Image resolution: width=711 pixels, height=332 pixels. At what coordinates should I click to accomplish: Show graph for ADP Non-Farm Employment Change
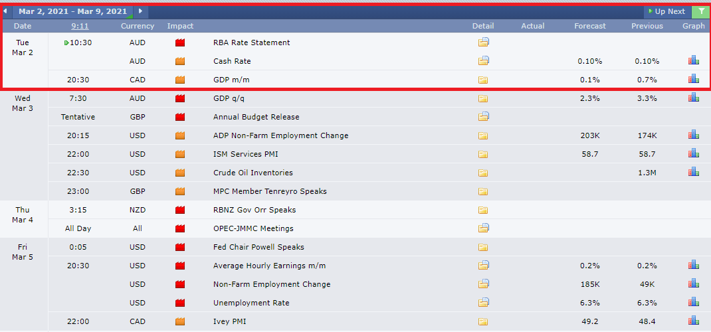[x=693, y=135]
